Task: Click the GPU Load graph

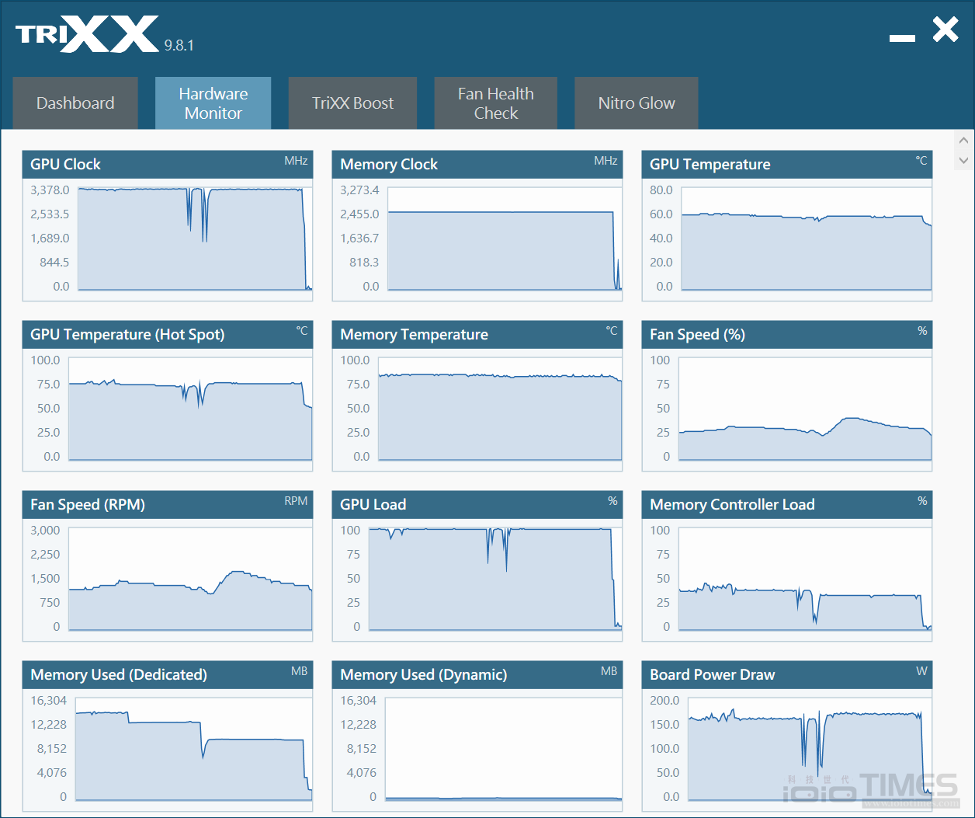Action: click(x=495, y=578)
